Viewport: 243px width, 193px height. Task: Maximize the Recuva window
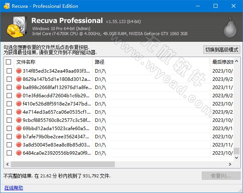(x=216, y=6)
